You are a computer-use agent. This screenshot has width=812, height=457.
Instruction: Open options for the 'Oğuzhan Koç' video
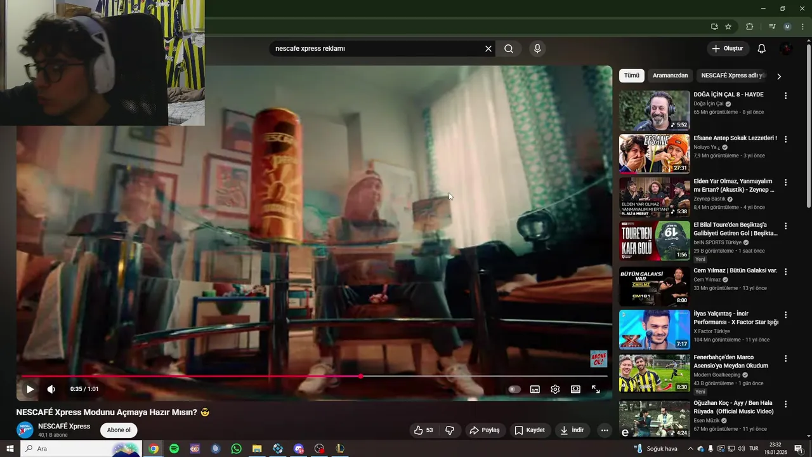785,404
